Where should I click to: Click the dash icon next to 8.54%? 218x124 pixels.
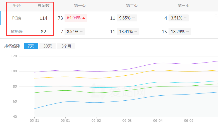[x=81, y=32]
